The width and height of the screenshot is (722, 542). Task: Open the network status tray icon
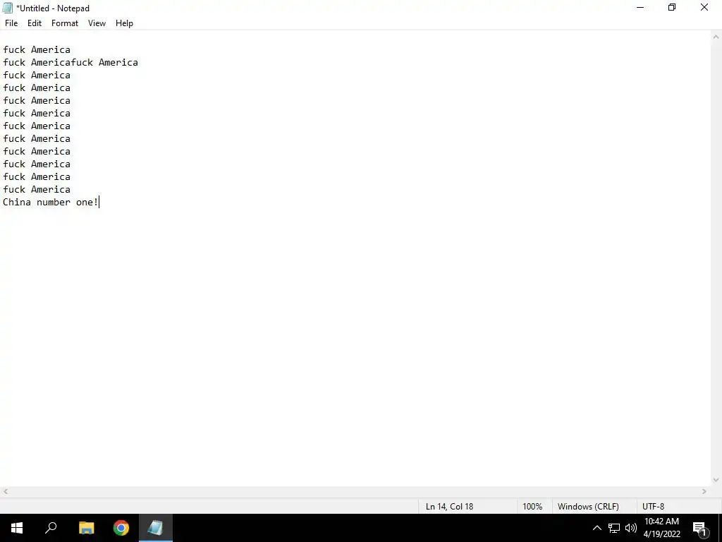pyautogui.click(x=614, y=528)
